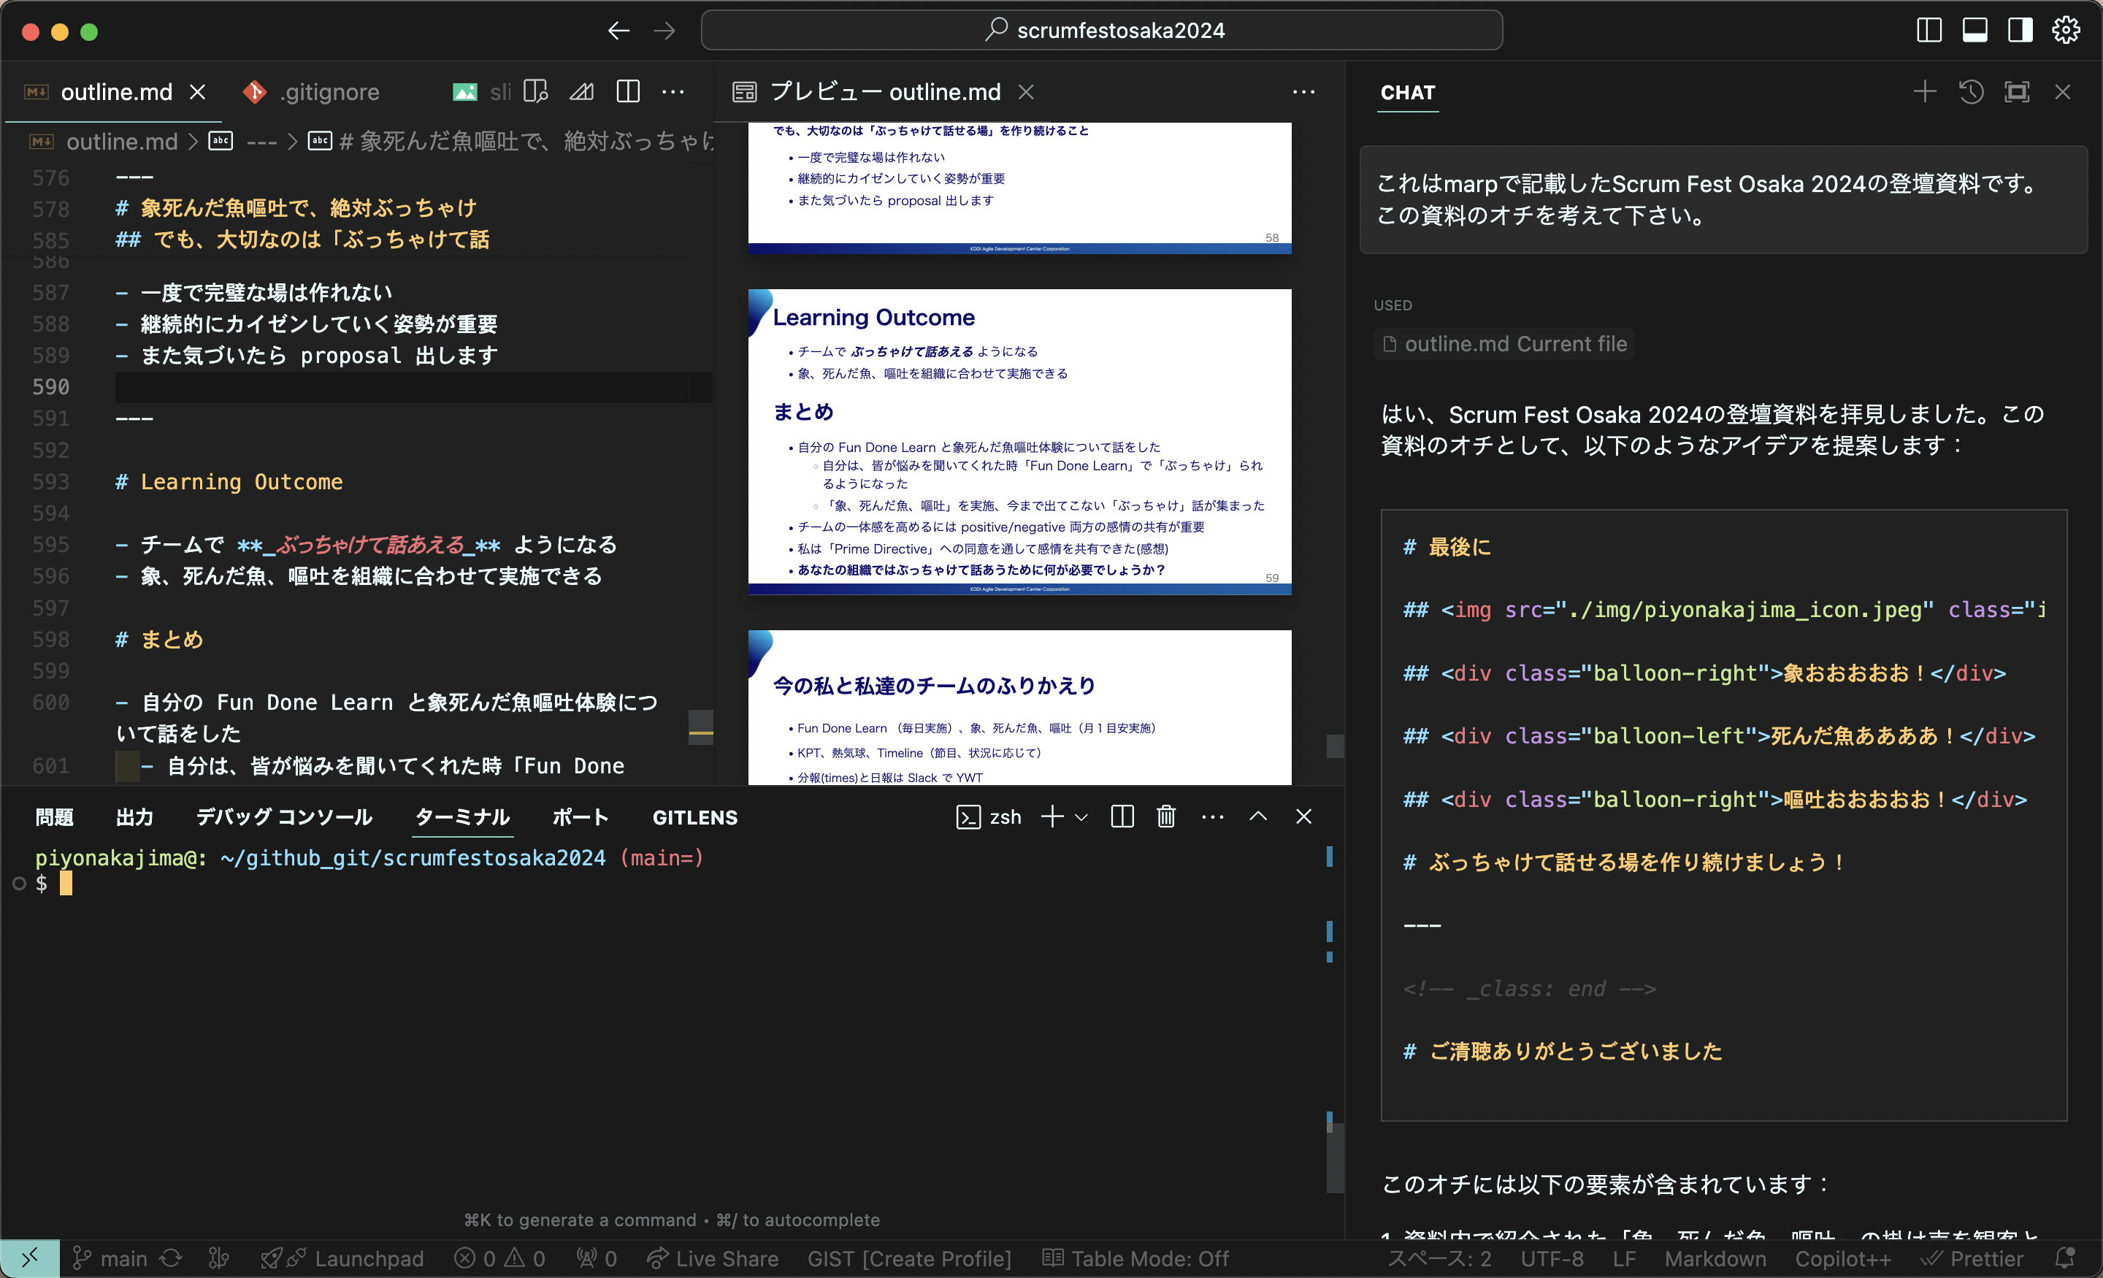Switch to デバッグ コンソール tab

284,817
